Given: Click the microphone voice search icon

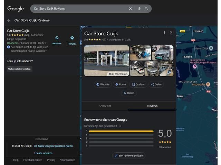Looking at the screenshot, I should (139, 9).
